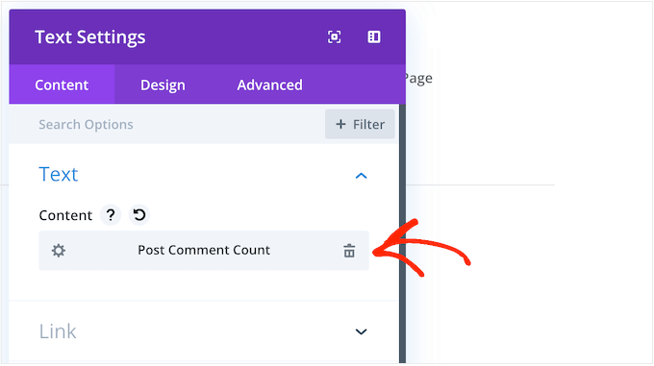The width and height of the screenshot is (654, 366).
Task: Open the Content help question mark
Action: 111,215
